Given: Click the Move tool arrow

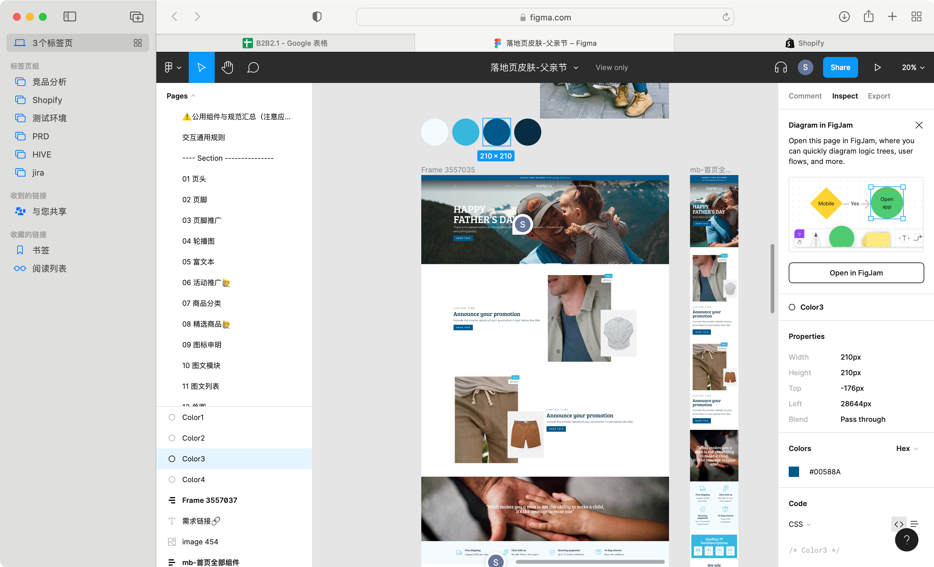Looking at the screenshot, I should click(x=201, y=67).
